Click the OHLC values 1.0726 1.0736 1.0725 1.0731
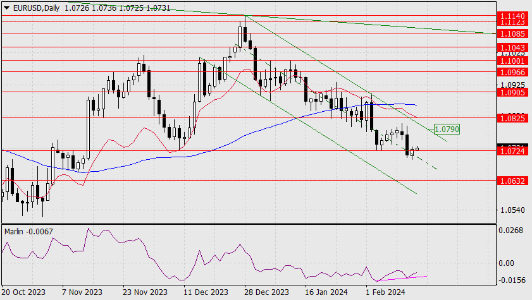The image size is (532, 300). tap(117, 8)
